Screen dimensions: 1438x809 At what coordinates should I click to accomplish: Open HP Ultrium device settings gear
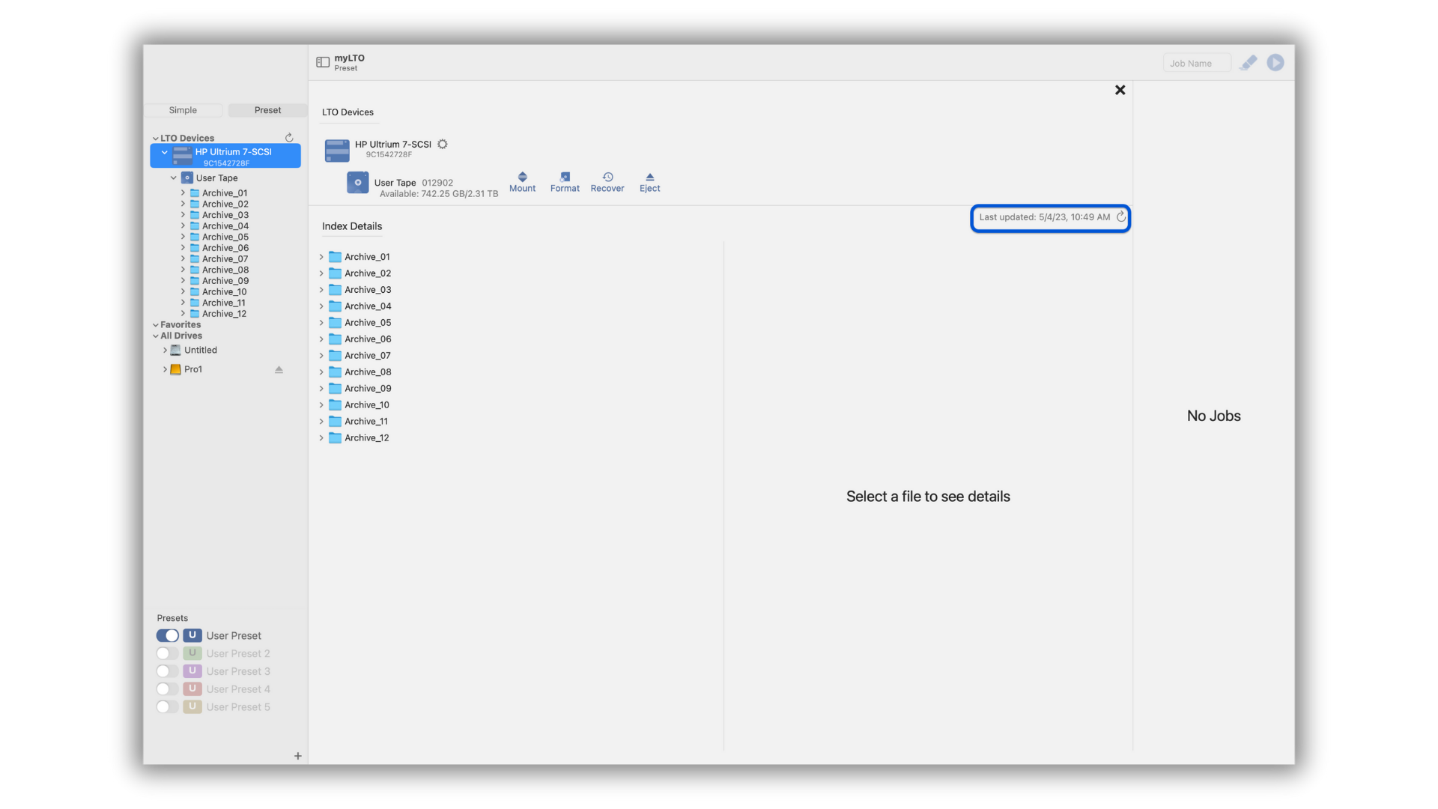click(x=443, y=144)
